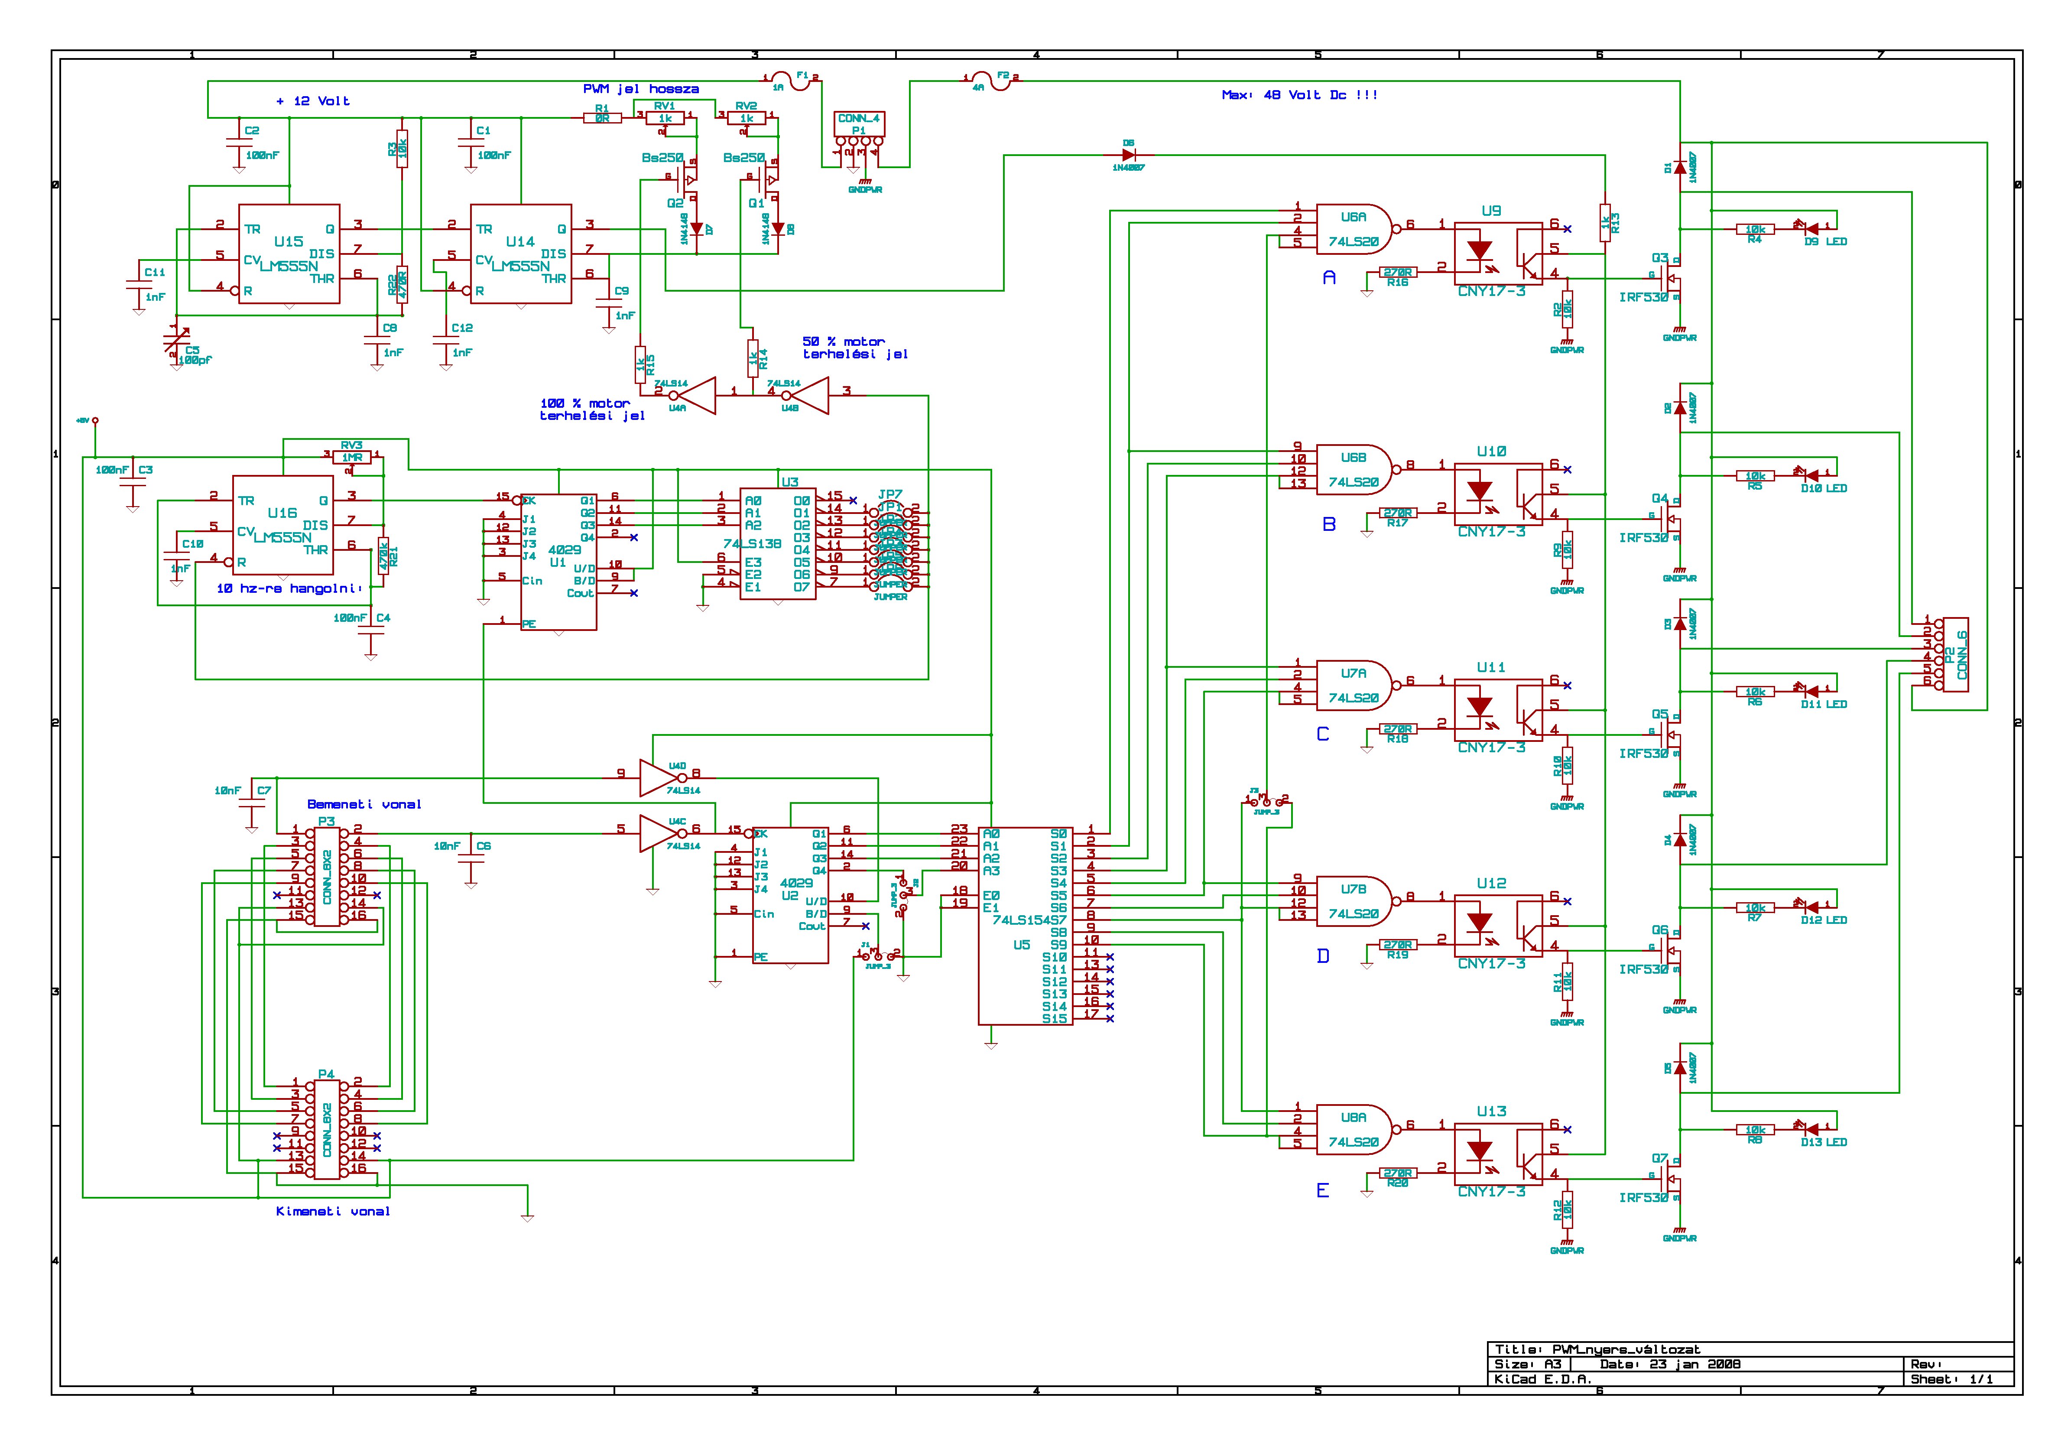Select the U14 LM555N timer symbol
2071x1443 pixels.
coord(520,253)
